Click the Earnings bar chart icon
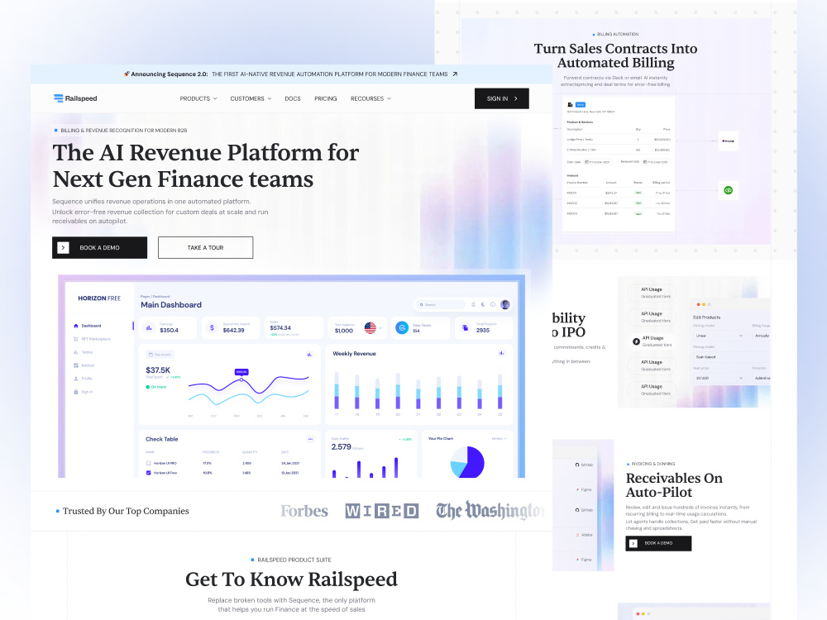827x620 pixels. tap(149, 328)
